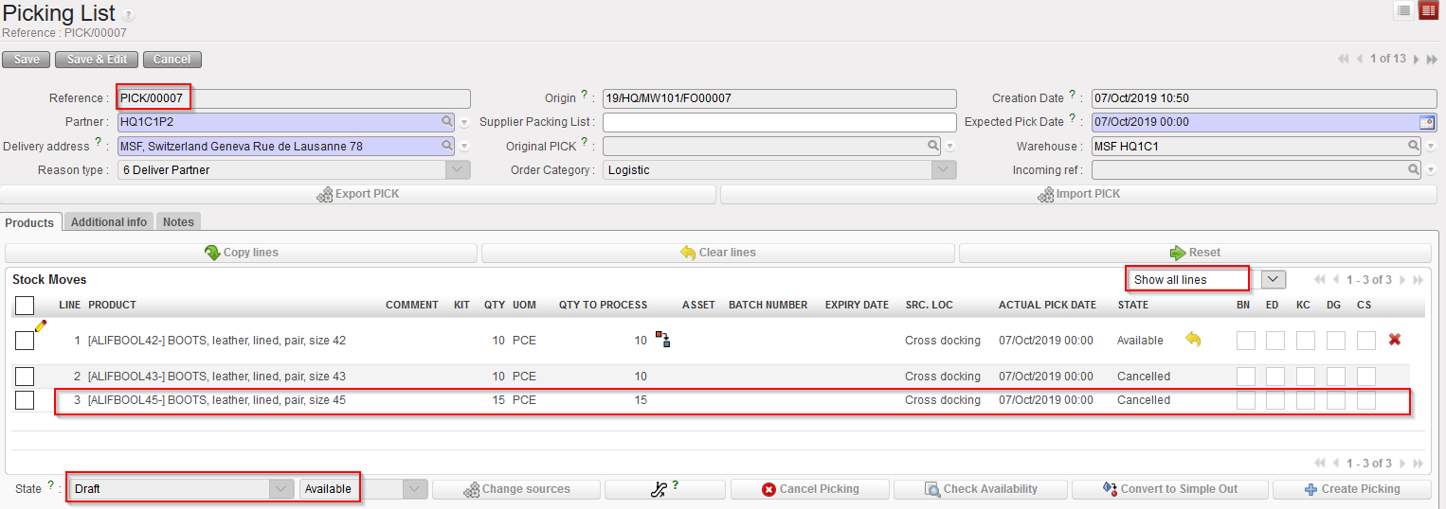The image size is (1446, 509).
Task: Click Change sources button
Action: tap(516, 489)
